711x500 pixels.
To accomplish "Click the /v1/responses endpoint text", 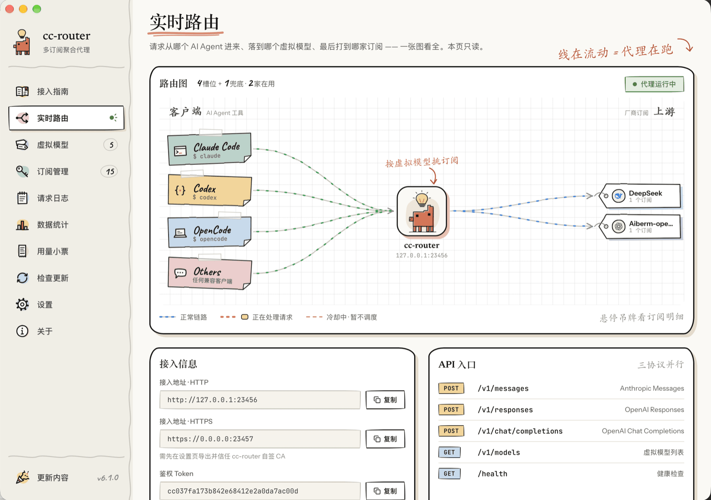I will 505,410.
